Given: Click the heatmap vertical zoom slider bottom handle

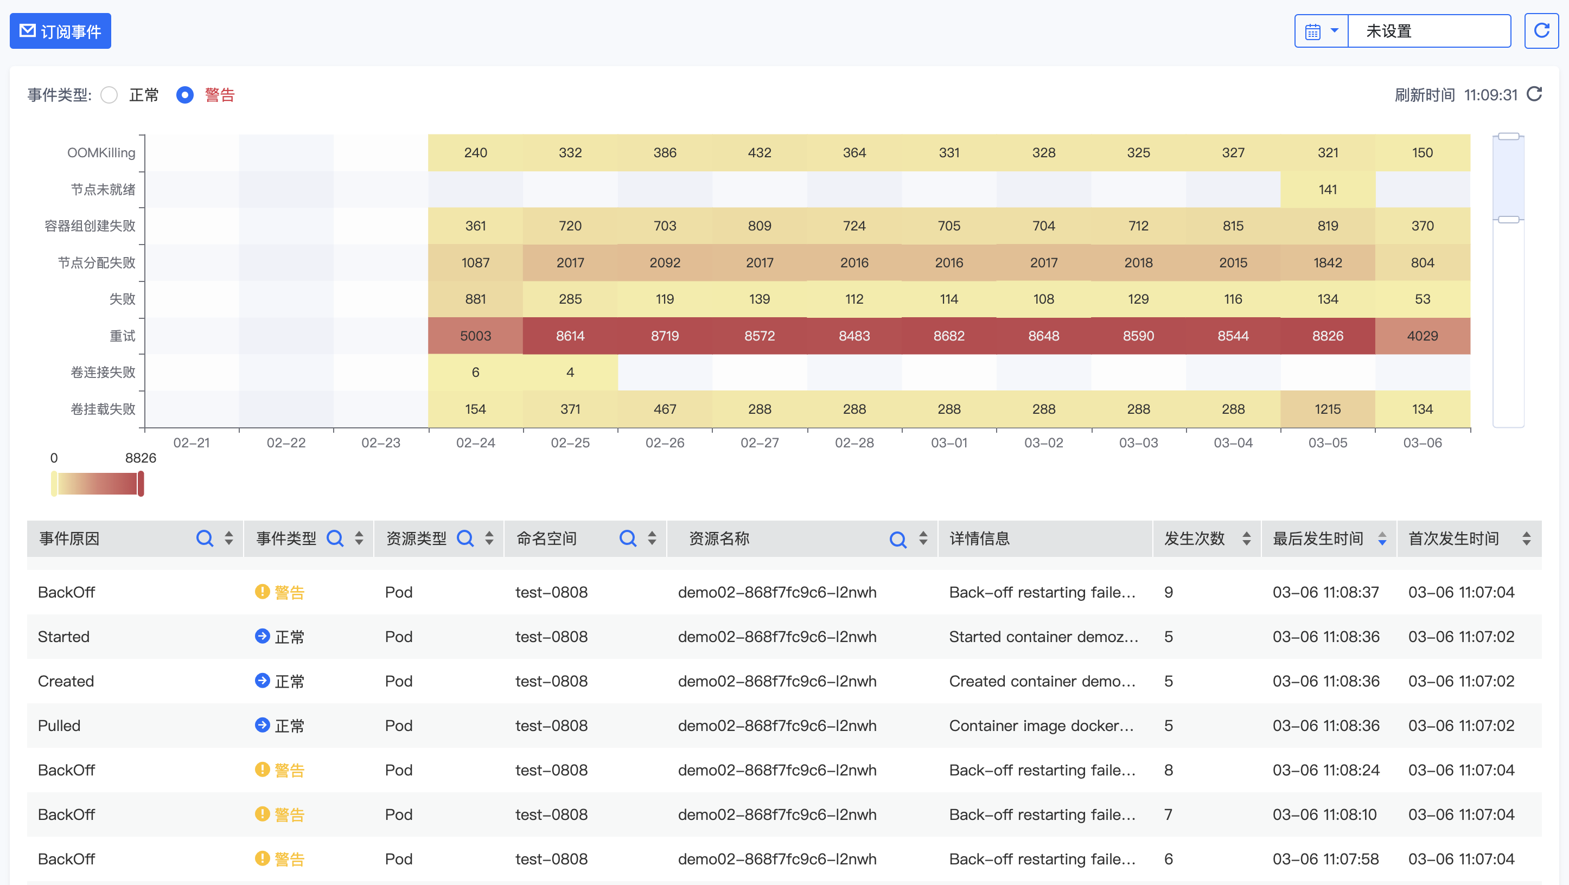Looking at the screenshot, I should point(1509,219).
